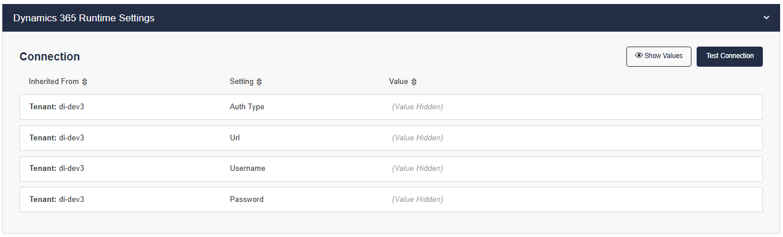Click hidden value for Username
Viewport: 783px width, 237px height.
(x=417, y=169)
